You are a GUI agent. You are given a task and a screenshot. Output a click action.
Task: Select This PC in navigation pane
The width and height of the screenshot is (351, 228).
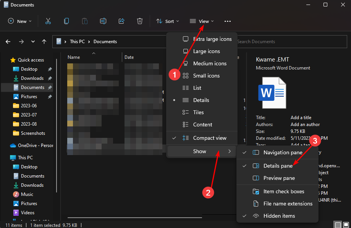click(21, 158)
